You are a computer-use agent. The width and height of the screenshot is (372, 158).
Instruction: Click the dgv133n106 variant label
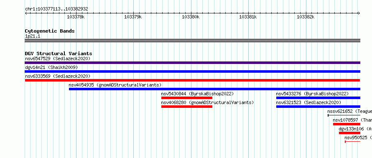[355, 129]
